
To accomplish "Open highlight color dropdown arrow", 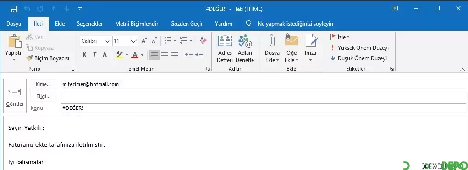I will click(127, 55).
